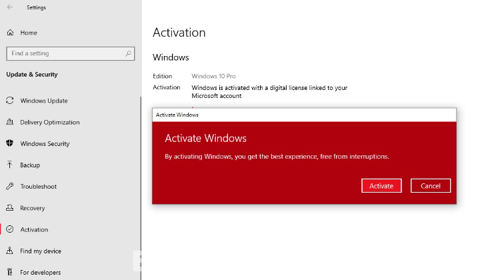
Task: Click the Edition label
Action: pos(162,76)
